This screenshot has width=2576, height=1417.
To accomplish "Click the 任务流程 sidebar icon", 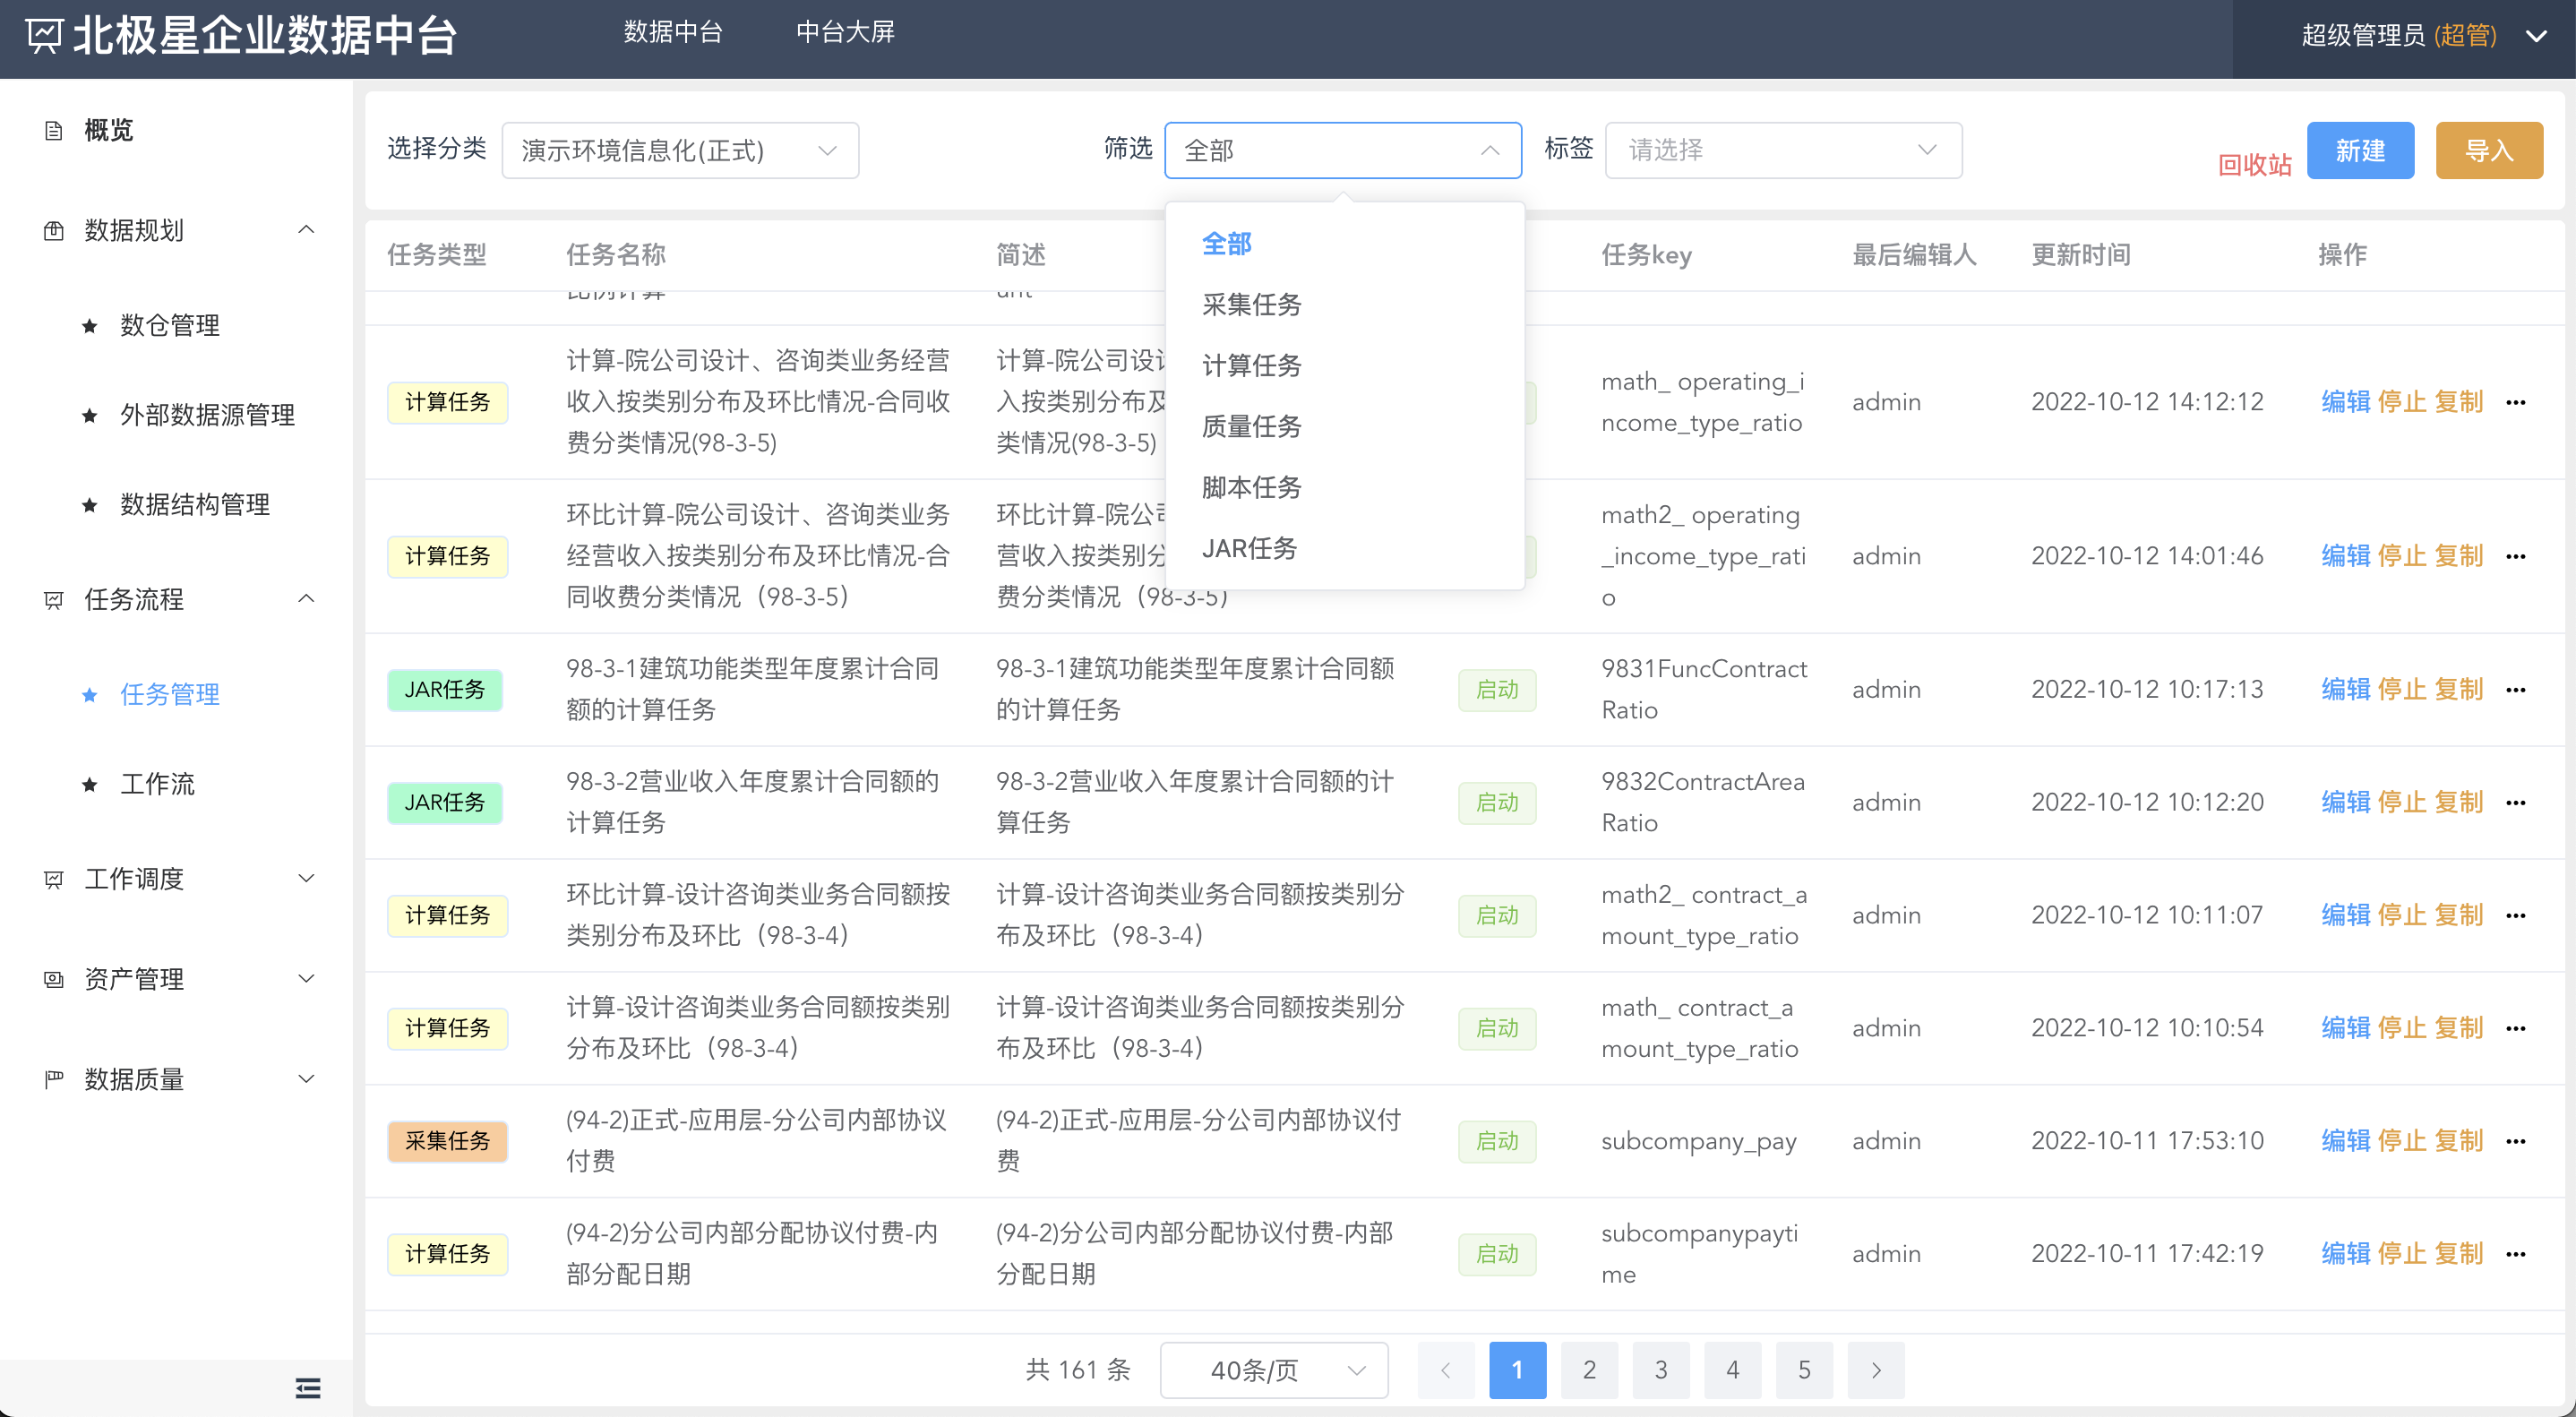I will [x=54, y=600].
